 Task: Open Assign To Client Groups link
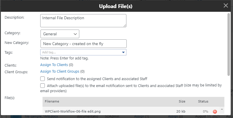60,71
